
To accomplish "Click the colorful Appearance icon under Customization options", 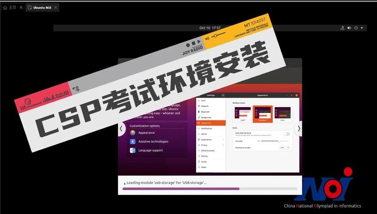I will click(133, 133).
